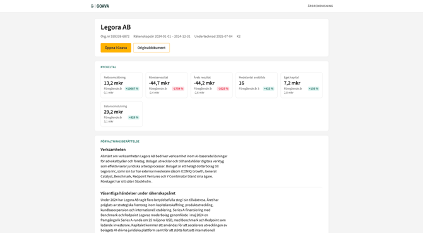Open the Originaldokument button
This screenshot has height=233, width=423.
coord(152,48)
